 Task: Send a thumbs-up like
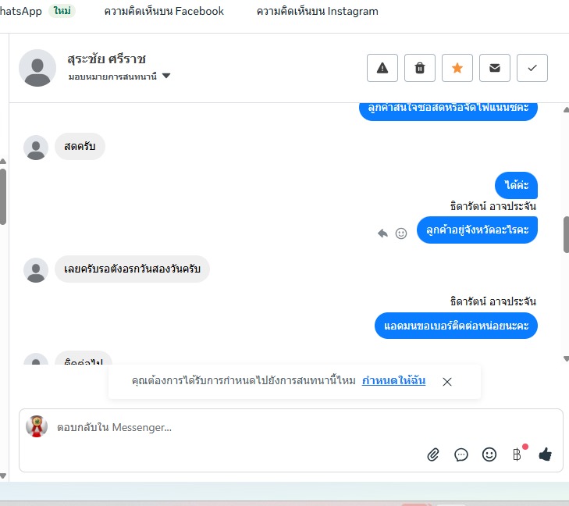coord(545,454)
